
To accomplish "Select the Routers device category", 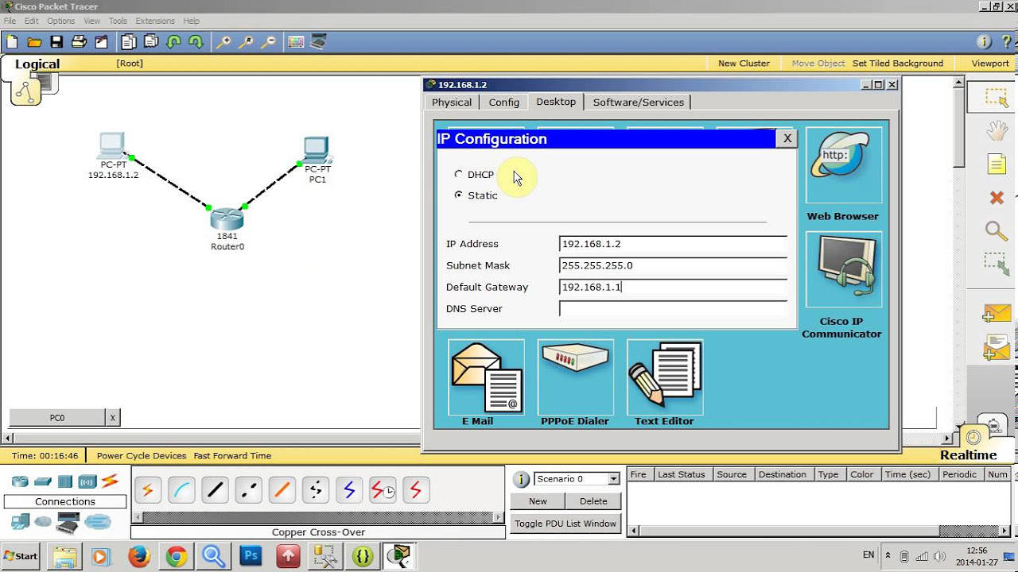I will click(x=20, y=481).
